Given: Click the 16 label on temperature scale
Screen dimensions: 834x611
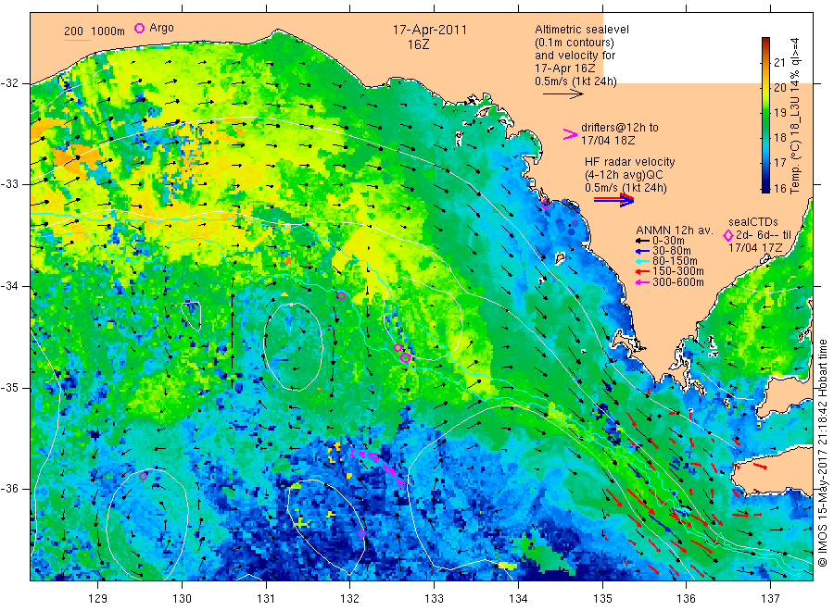Looking at the screenshot, I should (x=779, y=188).
